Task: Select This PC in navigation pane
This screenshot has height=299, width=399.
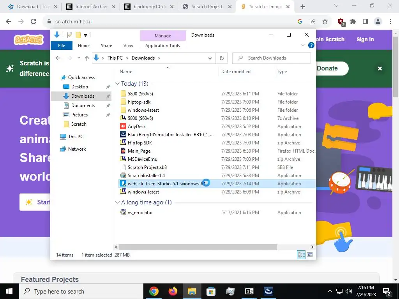Action: click(76, 137)
